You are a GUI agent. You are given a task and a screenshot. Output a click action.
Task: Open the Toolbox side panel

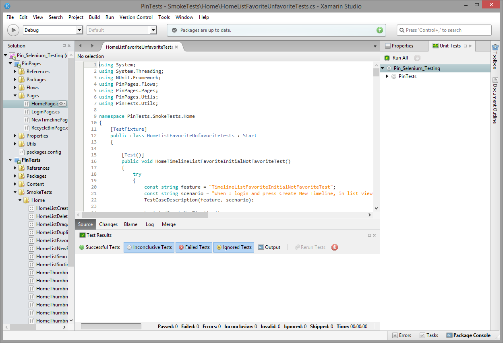click(495, 57)
